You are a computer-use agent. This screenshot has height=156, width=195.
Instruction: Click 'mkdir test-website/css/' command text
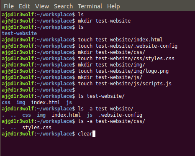point(111,52)
